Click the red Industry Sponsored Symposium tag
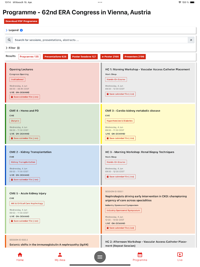This screenshot has width=200, height=267. point(123,211)
